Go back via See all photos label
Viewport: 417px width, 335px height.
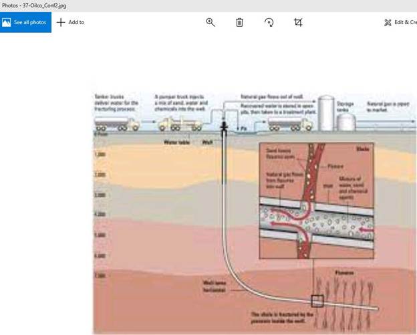click(x=30, y=22)
